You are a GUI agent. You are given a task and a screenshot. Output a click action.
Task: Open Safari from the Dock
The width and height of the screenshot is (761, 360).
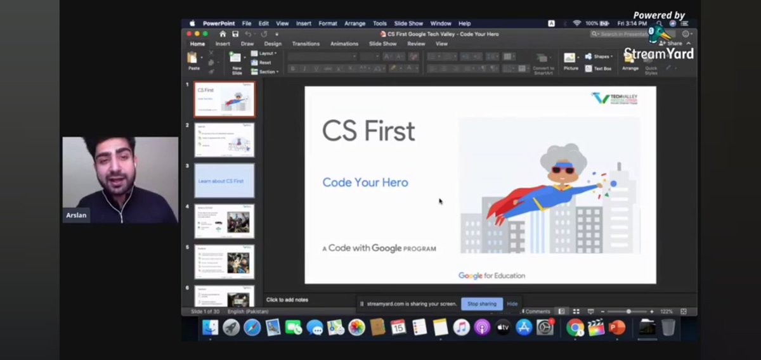252,328
